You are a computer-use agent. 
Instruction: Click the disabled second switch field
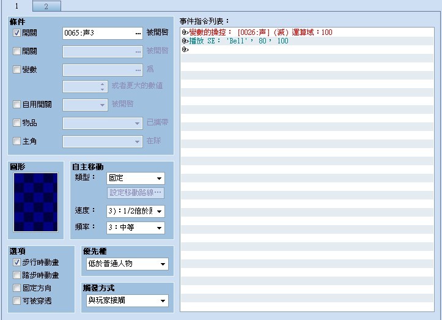[103, 51]
